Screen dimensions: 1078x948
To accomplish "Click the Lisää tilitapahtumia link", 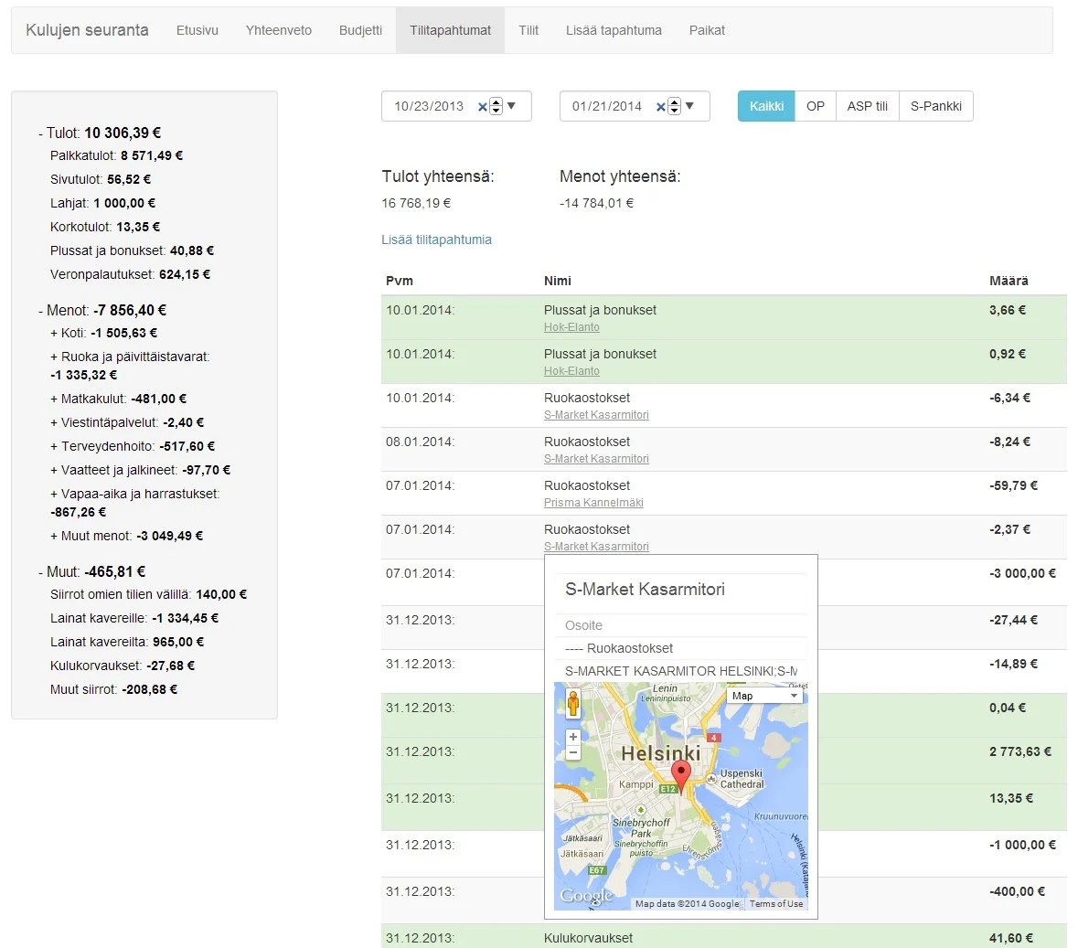I will point(436,240).
